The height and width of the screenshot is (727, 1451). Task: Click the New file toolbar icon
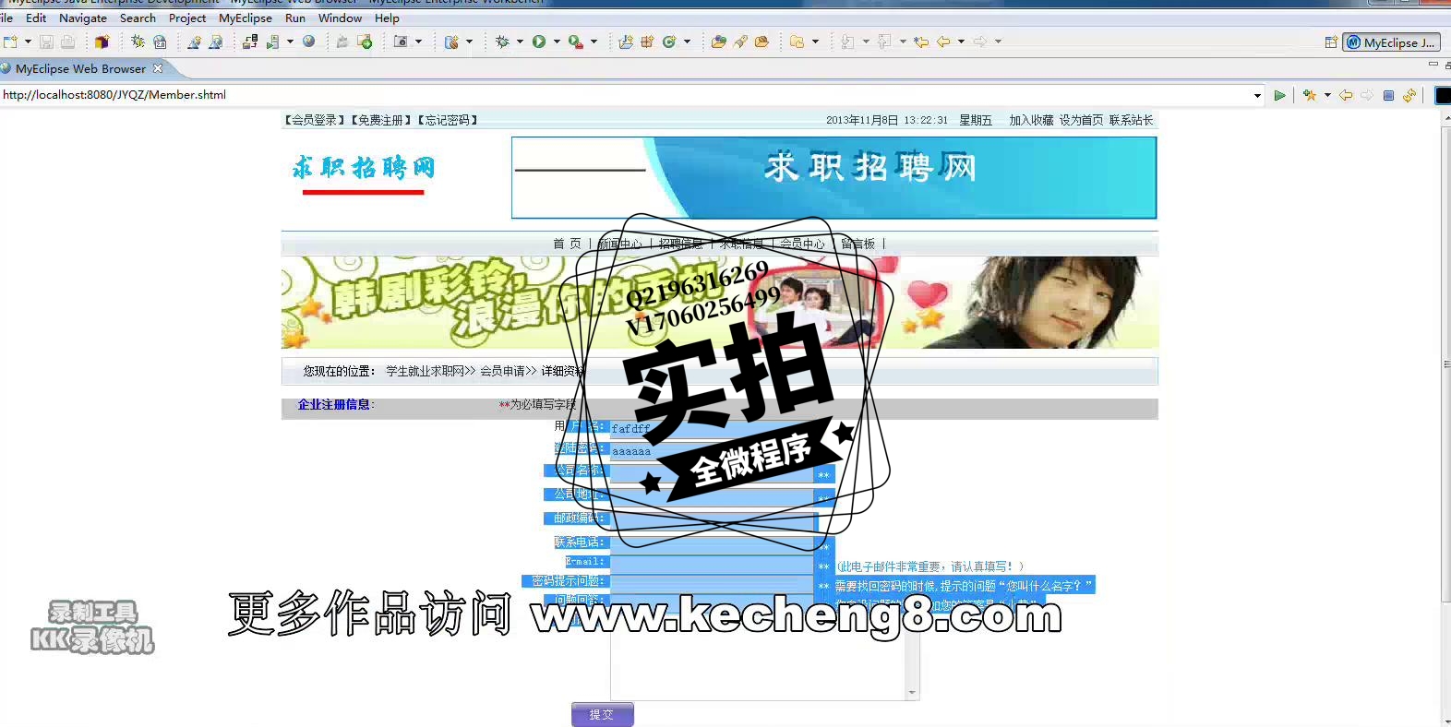[x=10, y=42]
